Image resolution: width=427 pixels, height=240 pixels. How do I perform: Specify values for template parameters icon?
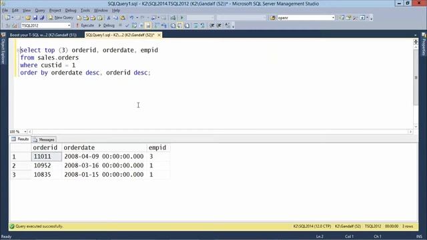tap(228, 25)
